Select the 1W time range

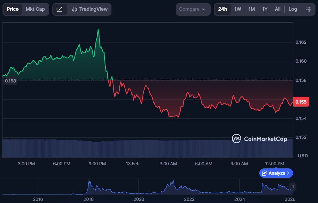coord(238,9)
